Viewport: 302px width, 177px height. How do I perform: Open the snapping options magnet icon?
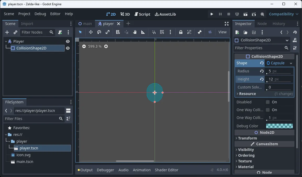[154, 32]
